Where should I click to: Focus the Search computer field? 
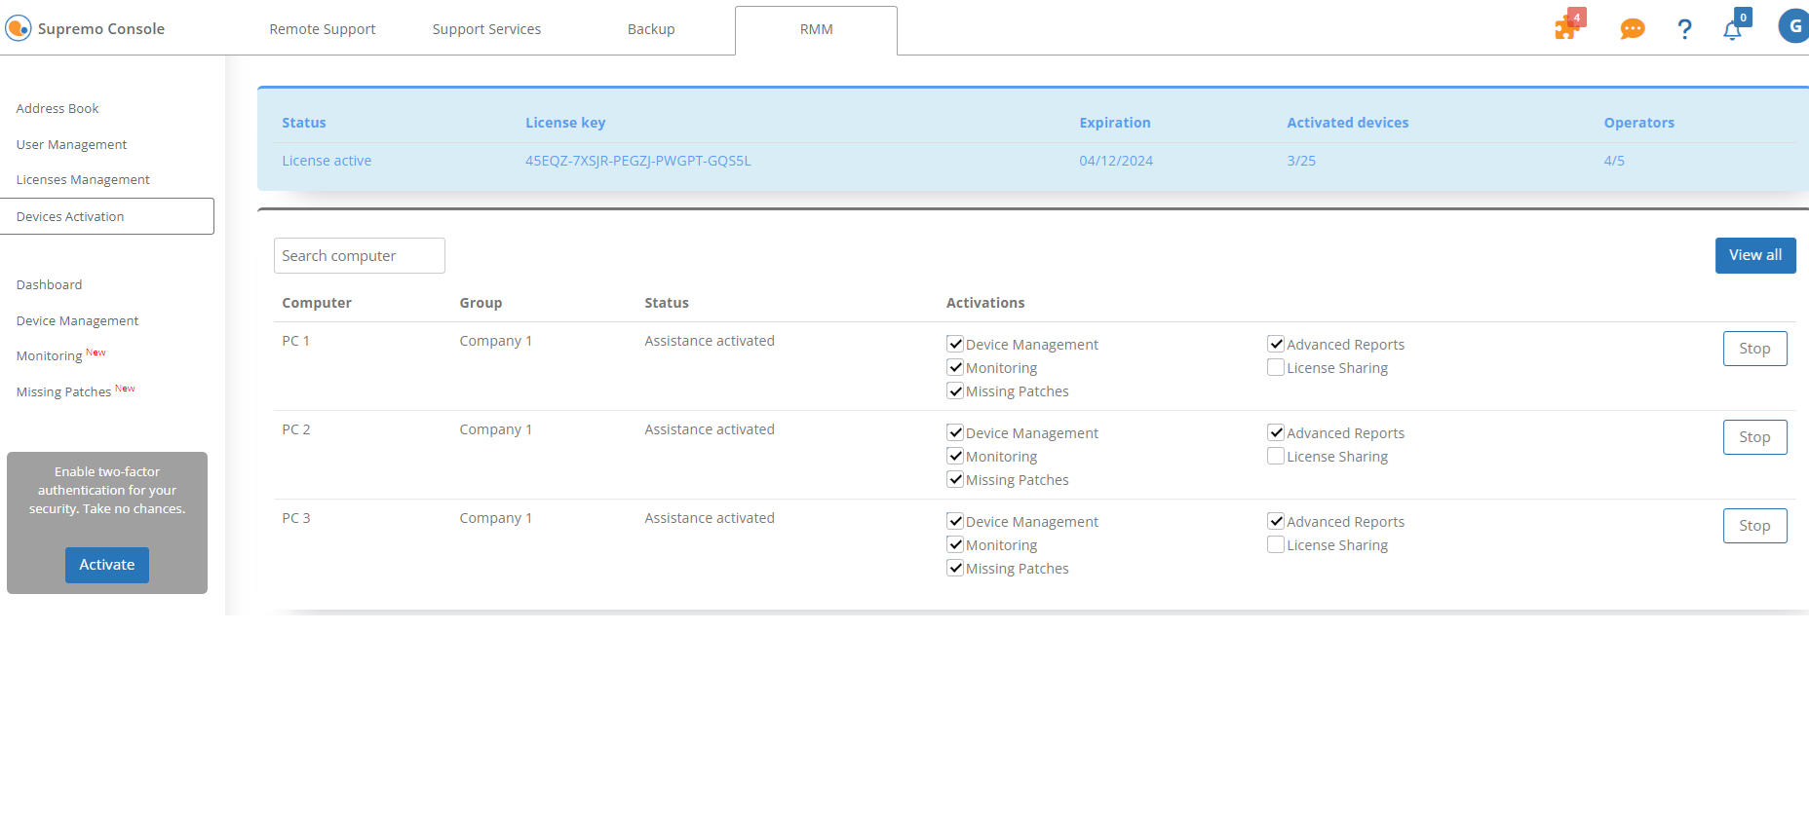(x=360, y=255)
